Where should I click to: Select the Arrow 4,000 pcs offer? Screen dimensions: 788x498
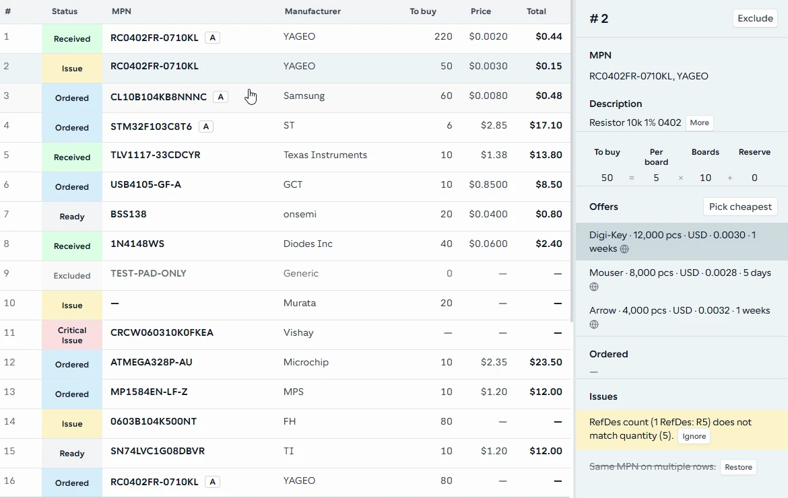coord(682,317)
